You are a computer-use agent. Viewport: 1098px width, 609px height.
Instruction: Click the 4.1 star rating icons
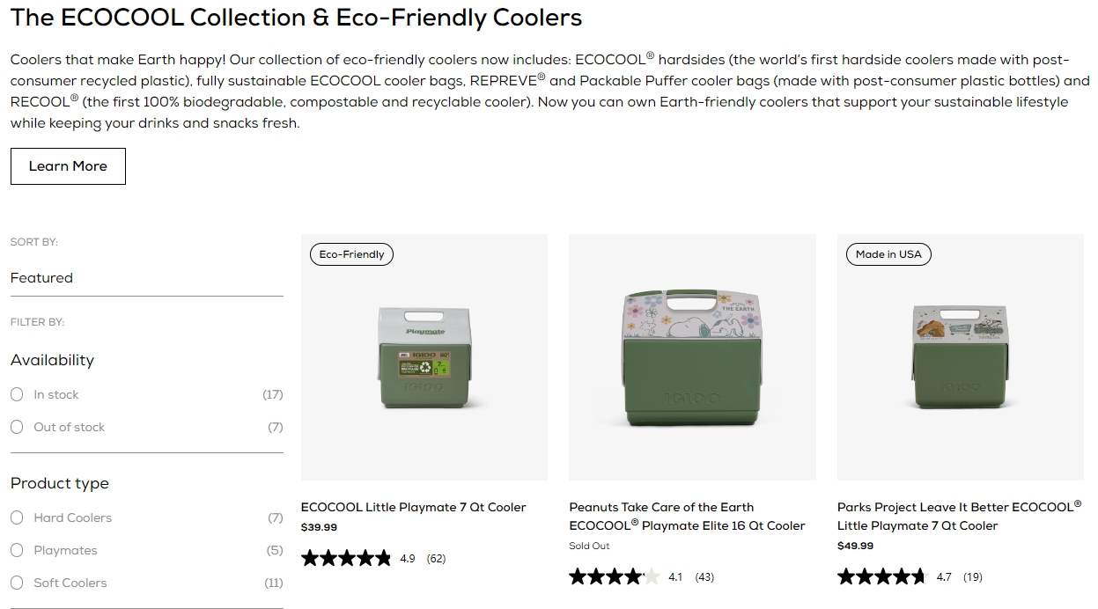pyautogui.click(x=615, y=576)
